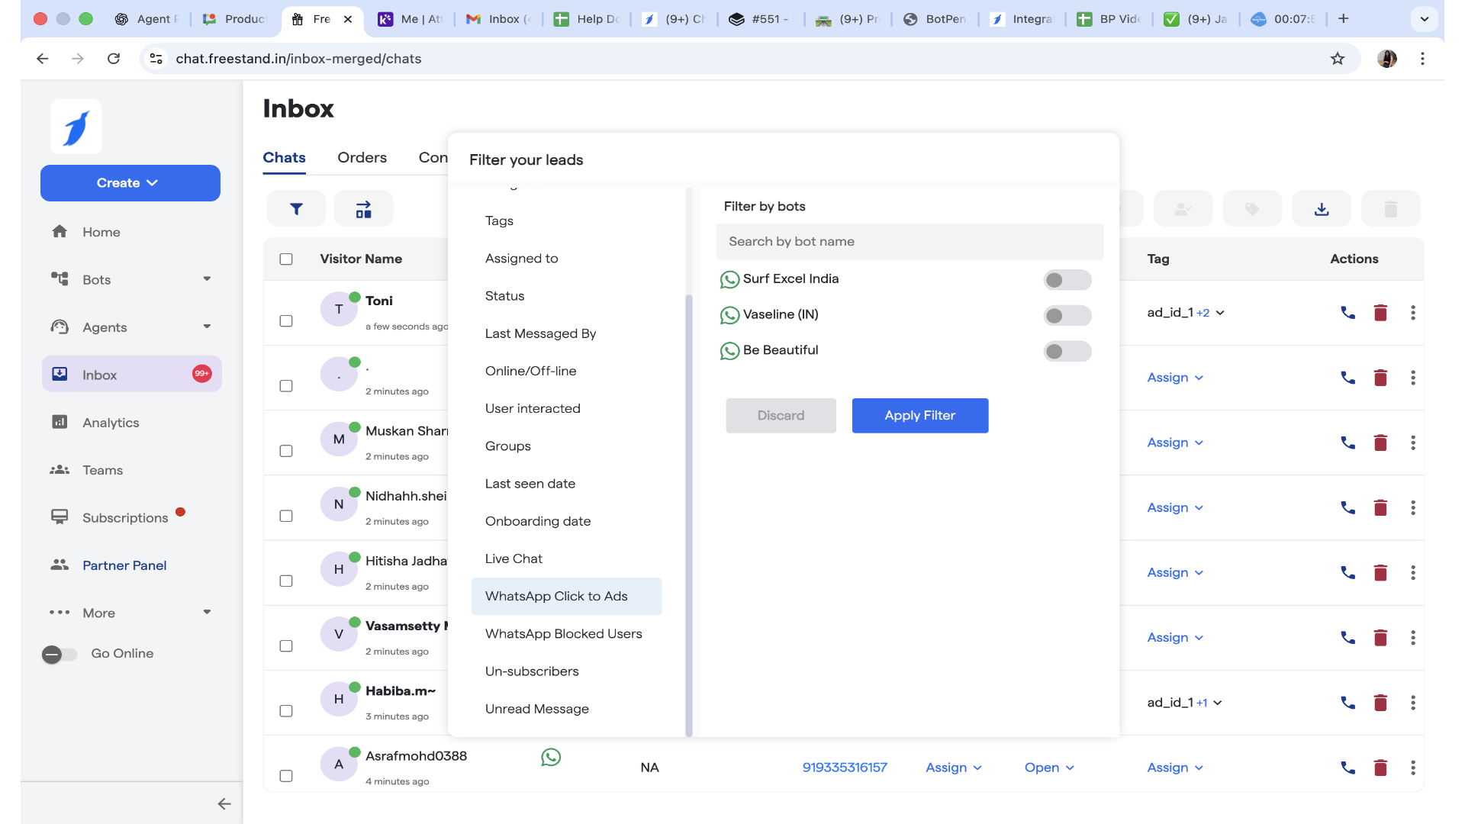Open three-dot menu for Asrafmohd0388
The height and width of the screenshot is (824, 1465).
coord(1413,768)
